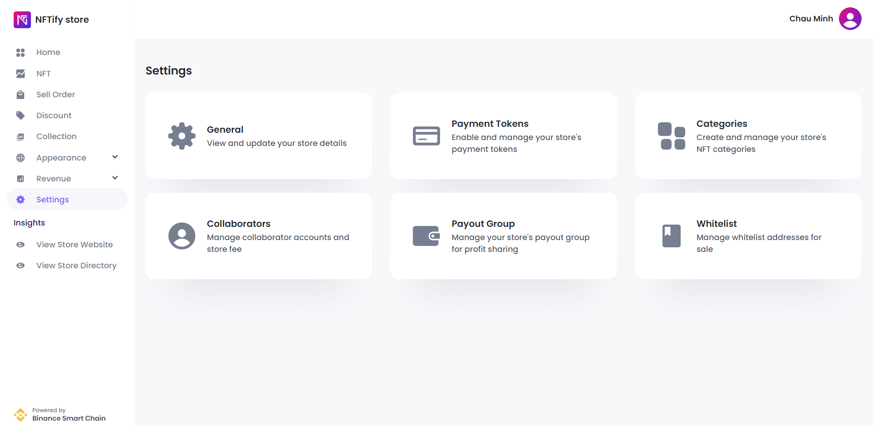Click 'Create and manage your store's NFT categories'
The height and width of the screenshot is (426, 873).
[761, 143]
